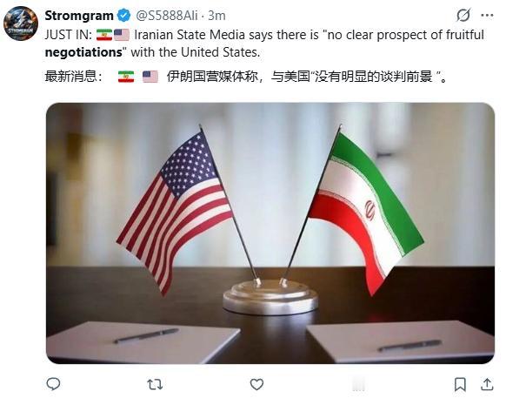
Task: Click the US flag emoji in Chinese line
Action: click(x=150, y=77)
